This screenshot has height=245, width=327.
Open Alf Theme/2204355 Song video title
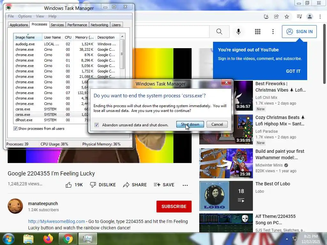pyautogui.click(x=276, y=219)
